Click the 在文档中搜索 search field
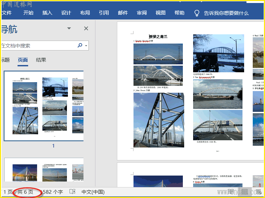 coord(39,46)
